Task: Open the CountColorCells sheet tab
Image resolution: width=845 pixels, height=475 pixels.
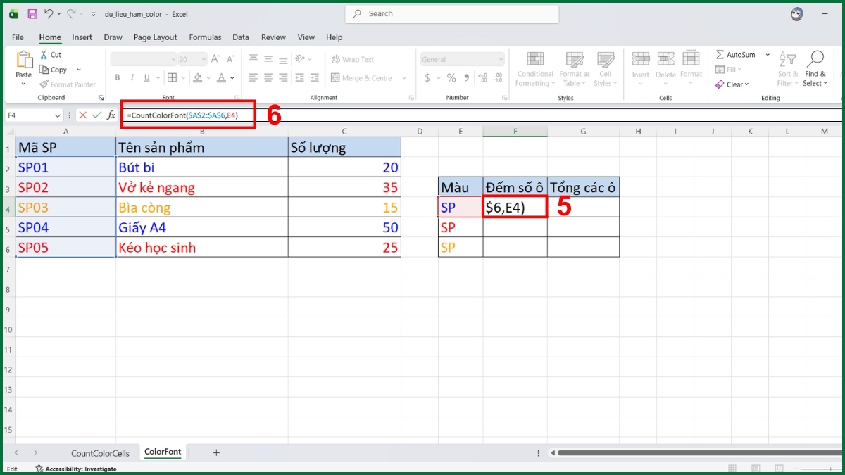Action: [x=100, y=453]
